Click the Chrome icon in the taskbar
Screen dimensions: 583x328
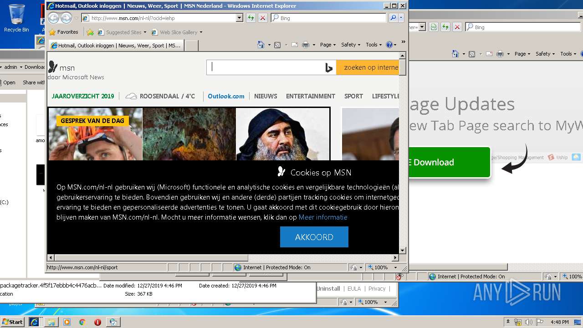pyautogui.click(x=82, y=322)
